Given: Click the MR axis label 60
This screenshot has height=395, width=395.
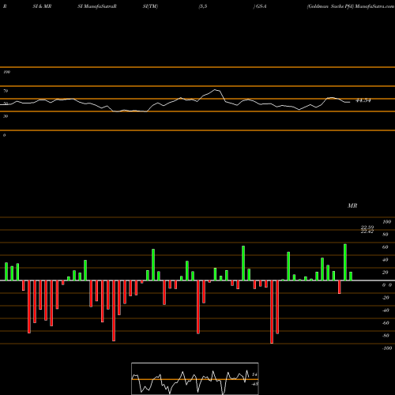Looking at the screenshot, I should (x=385, y=247).
